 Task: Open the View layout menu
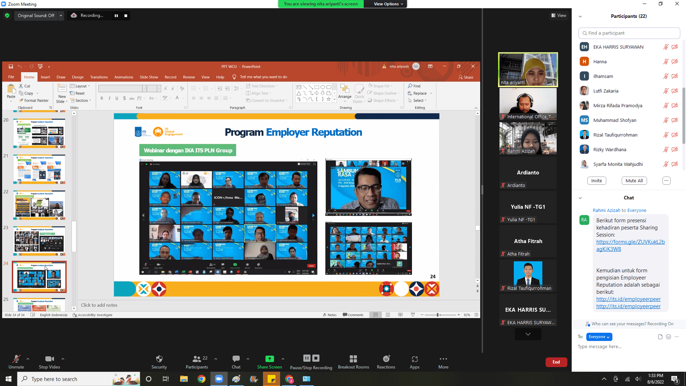click(x=559, y=15)
